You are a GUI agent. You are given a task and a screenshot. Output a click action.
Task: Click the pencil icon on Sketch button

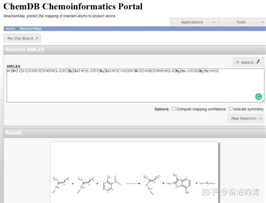pos(258,61)
